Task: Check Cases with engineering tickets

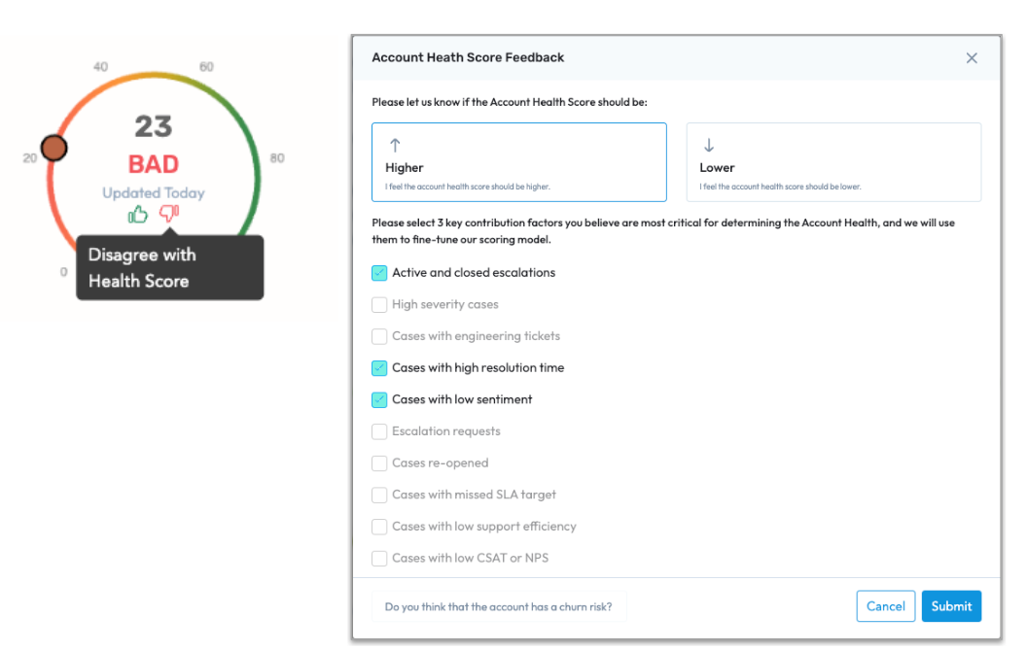Action: tap(379, 336)
